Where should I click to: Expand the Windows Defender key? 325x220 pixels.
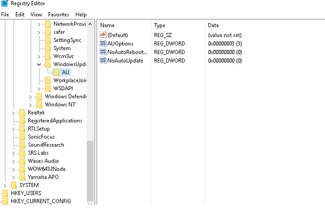pos(31,97)
